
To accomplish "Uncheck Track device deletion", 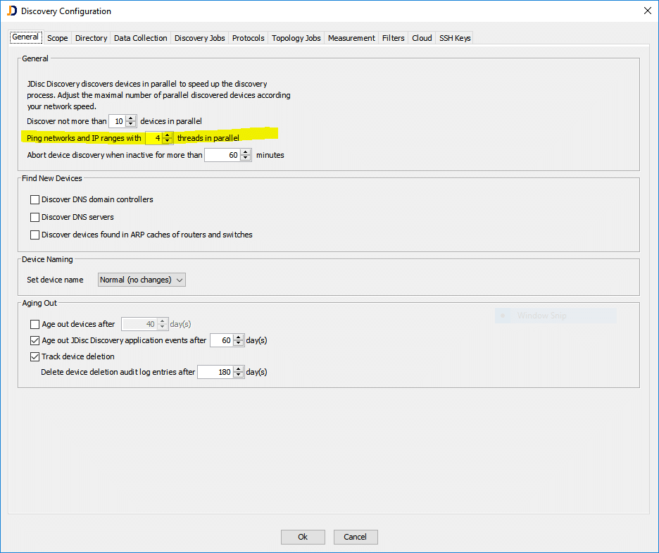I will tap(35, 357).
